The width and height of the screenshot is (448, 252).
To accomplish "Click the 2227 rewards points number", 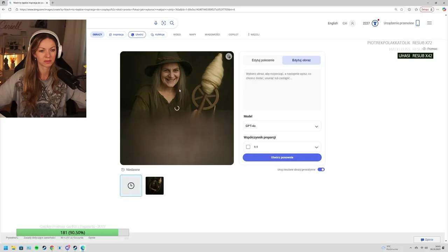I will [x=366, y=23].
